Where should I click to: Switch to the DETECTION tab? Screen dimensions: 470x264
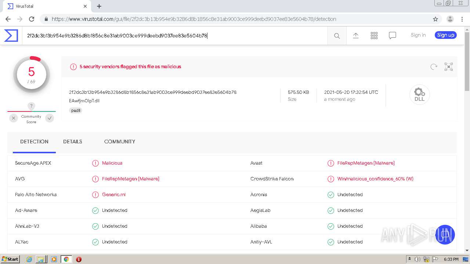(34, 142)
